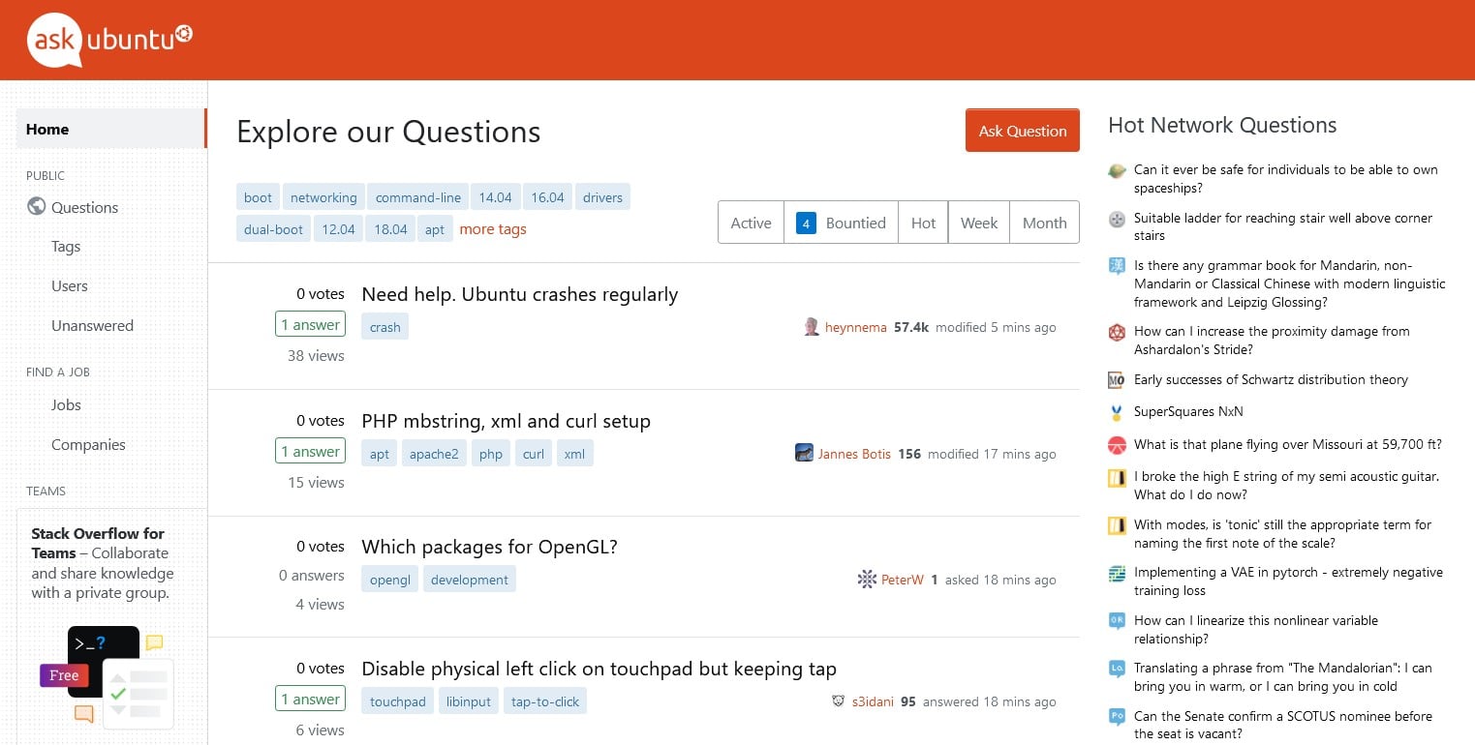Click icon beside high E string question

point(1117,477)
